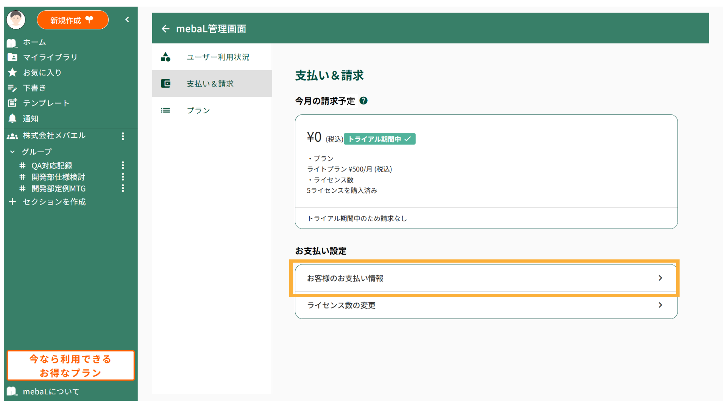Open the テンプレート sidebar item

pos(45,103)
